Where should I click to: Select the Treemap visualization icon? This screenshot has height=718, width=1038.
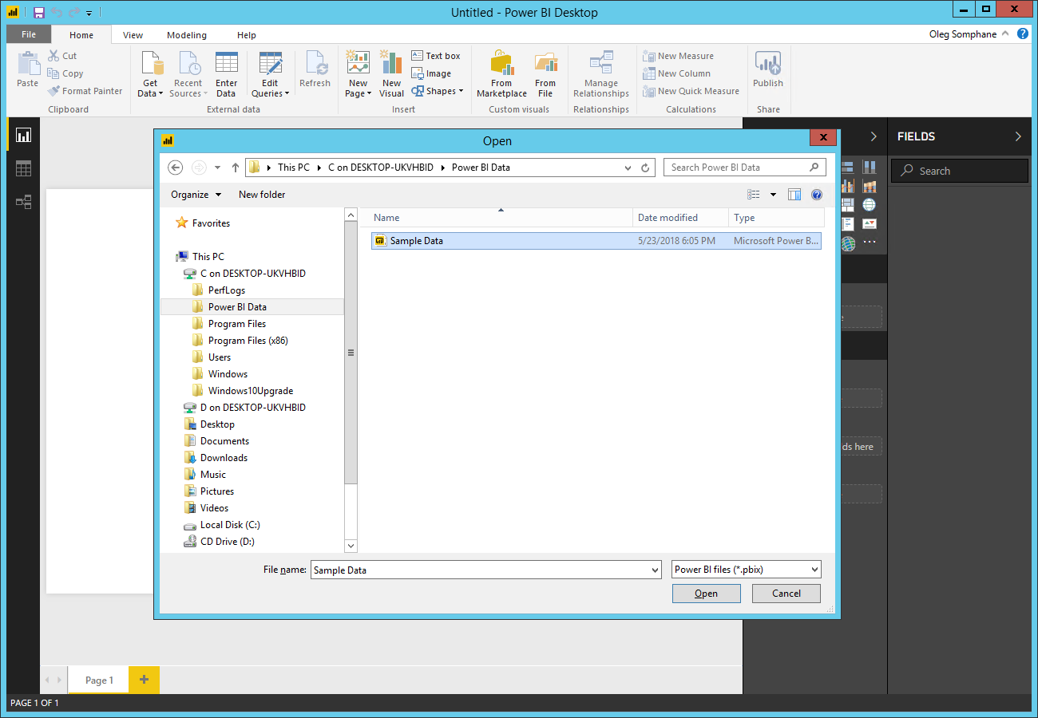(848, 204)
